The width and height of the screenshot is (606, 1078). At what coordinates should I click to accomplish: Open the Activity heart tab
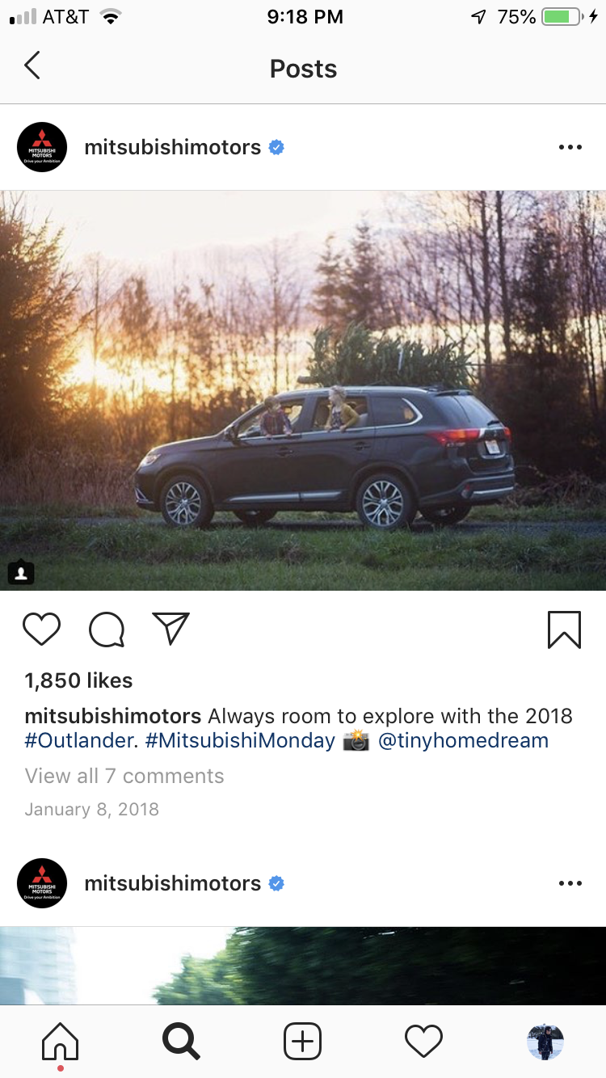(x=423, y=1041)
